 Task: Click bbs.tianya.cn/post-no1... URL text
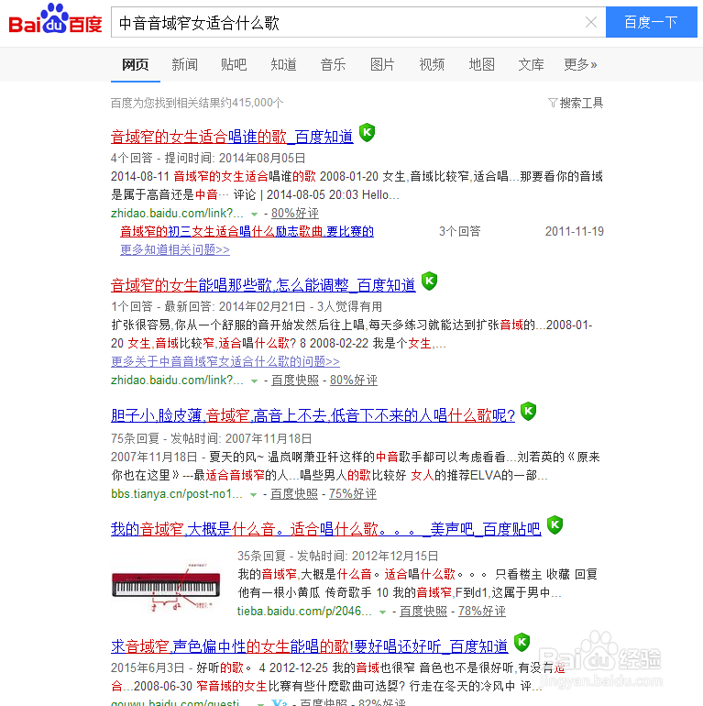pyautogui.click(x=177, y=494)
